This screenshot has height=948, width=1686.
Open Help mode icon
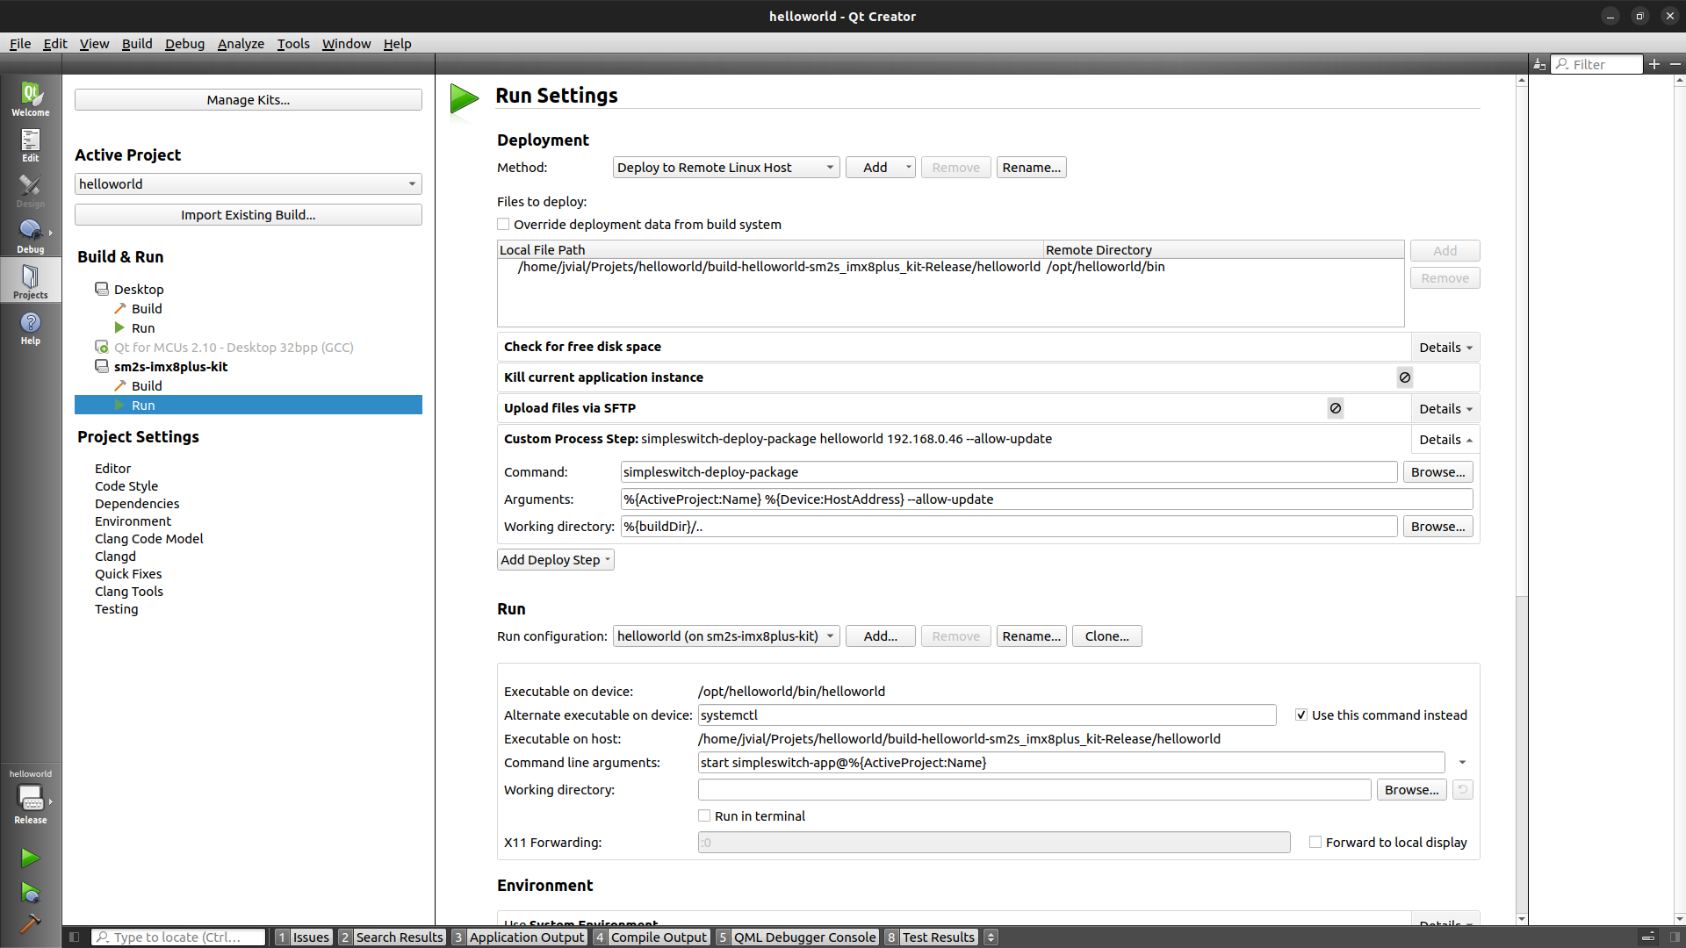pyautogui.click(x=30, y=327)
